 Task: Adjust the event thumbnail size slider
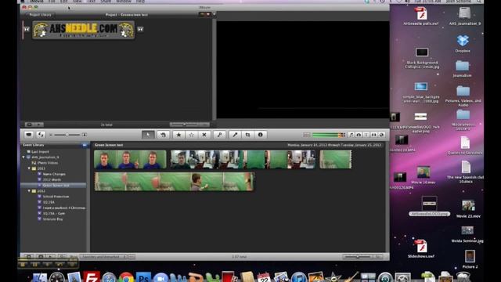click(67, 135)
